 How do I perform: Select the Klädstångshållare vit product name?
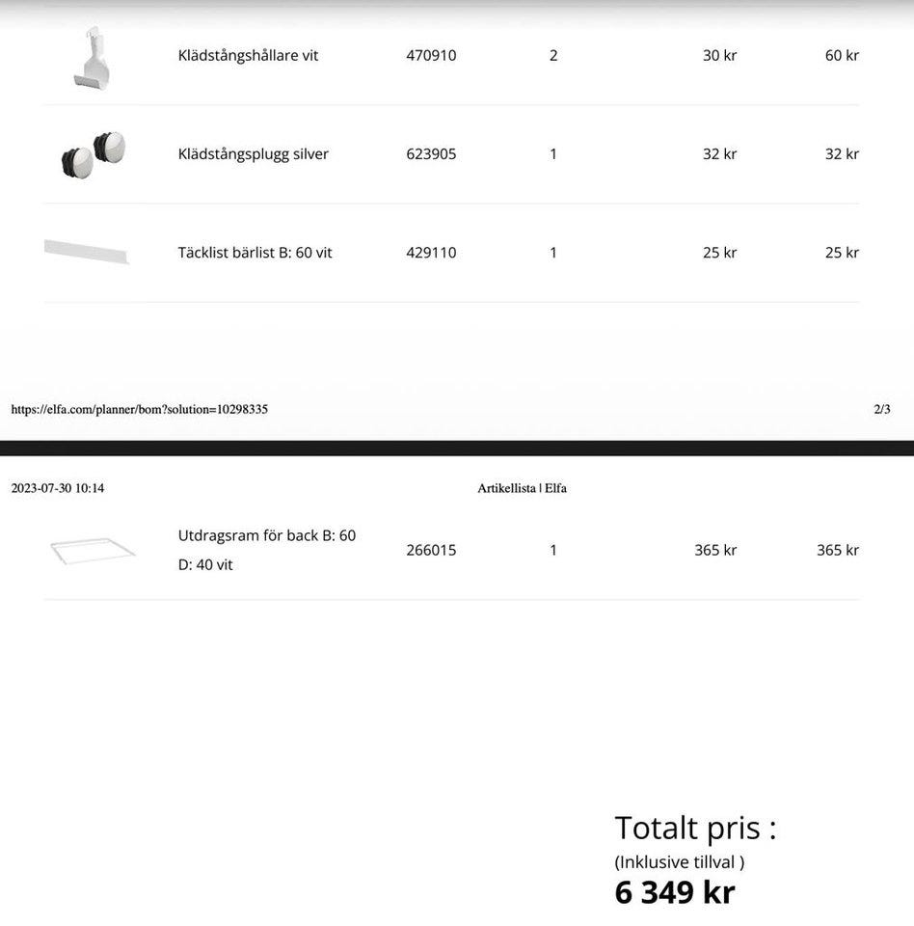248,56
